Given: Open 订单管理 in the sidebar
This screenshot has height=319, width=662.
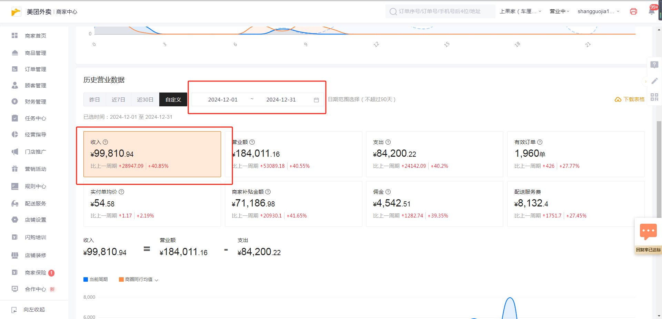Looking at the screenshot, I should click(x=35, y=69).
